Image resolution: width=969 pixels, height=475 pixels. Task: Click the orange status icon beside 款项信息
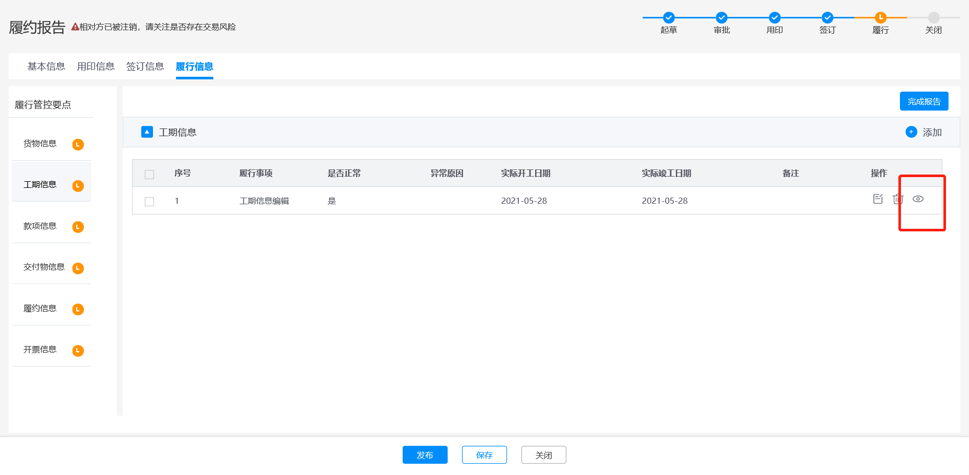(78, 227)
